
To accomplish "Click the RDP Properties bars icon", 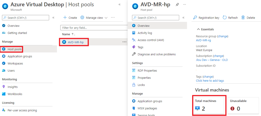I will (x=134, y=70).
